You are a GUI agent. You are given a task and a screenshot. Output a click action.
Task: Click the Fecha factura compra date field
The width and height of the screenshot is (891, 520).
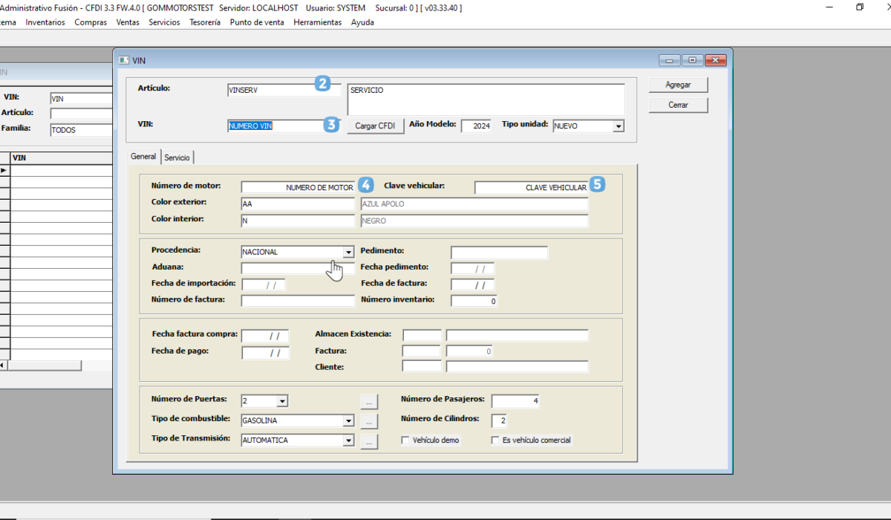click(265, 336)
